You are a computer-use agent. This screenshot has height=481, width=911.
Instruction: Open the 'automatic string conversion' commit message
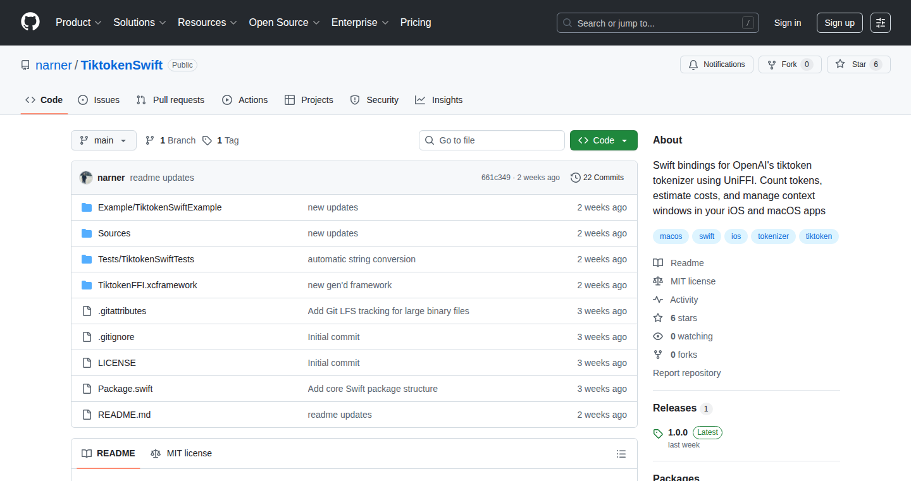tap(362, 259)
